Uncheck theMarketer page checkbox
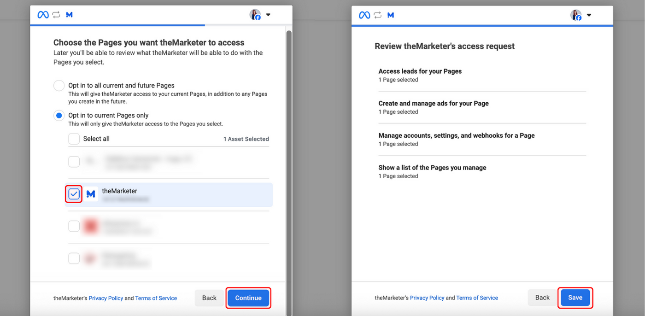Image resolution: width=645 pixels, height=316 pixels. [x=74, y=194]
